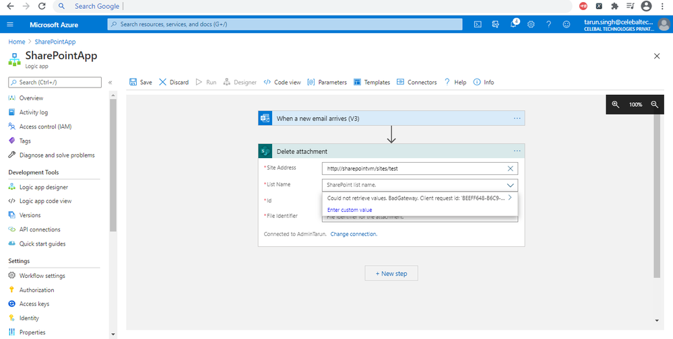Image resolution: width=673 pixels, height=339 pixels.
Task: Expand the BadGateway error message chevron
Action: point(510,198)
